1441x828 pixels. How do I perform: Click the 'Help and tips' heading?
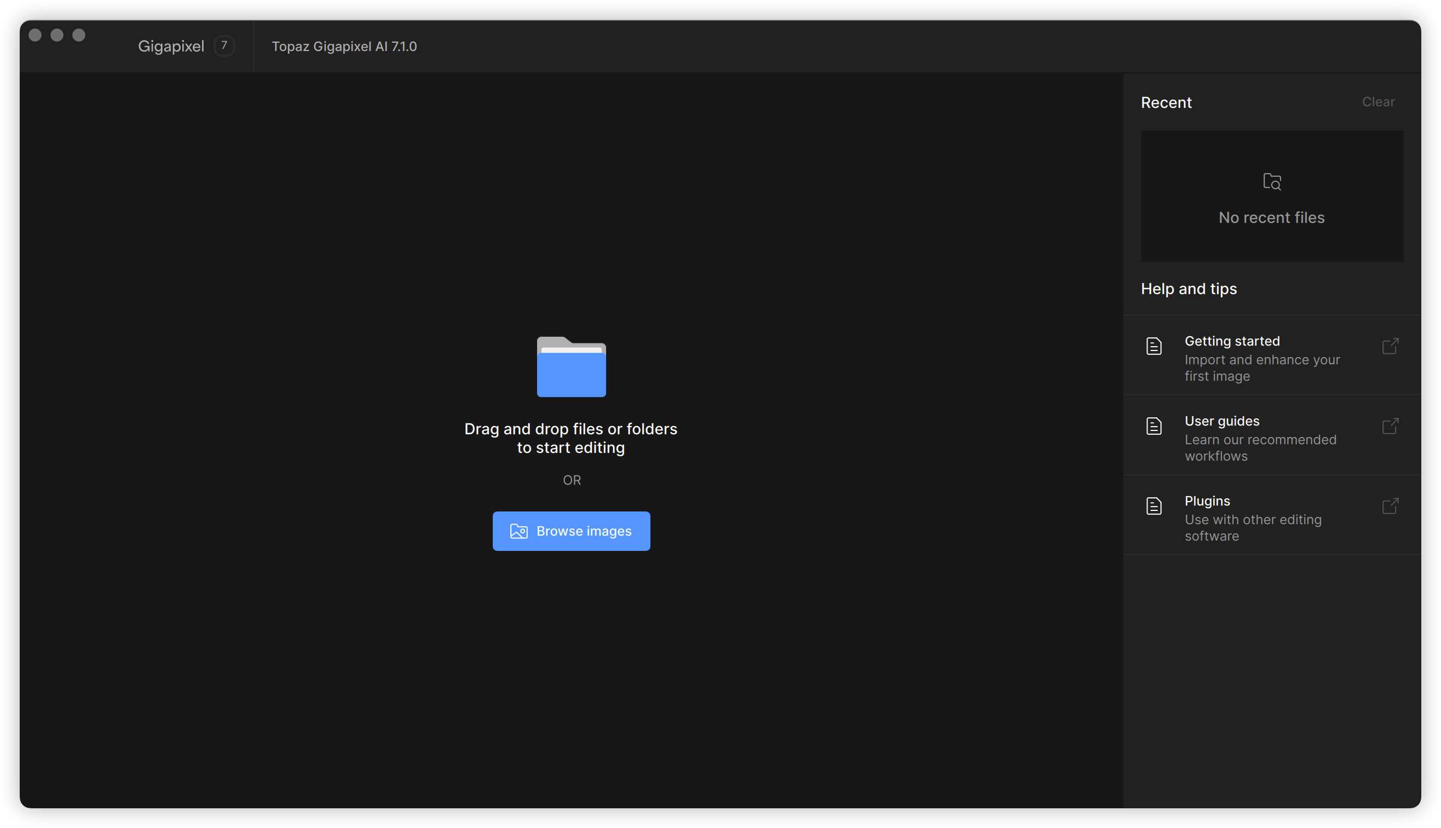[x=1189, y=289]
